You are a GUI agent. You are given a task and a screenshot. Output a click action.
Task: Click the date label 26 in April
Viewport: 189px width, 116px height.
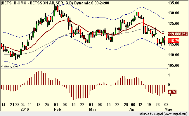[157, 105]
